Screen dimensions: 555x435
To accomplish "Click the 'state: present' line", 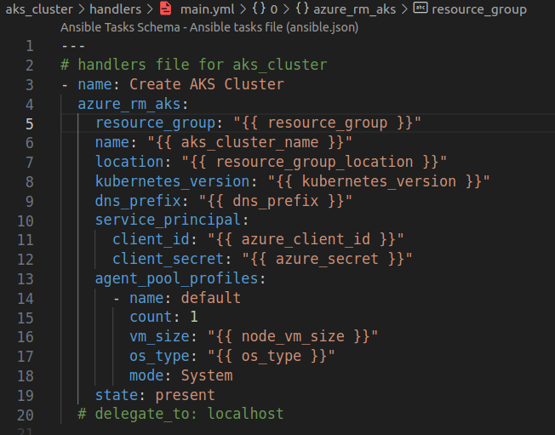I will point(155,395).
